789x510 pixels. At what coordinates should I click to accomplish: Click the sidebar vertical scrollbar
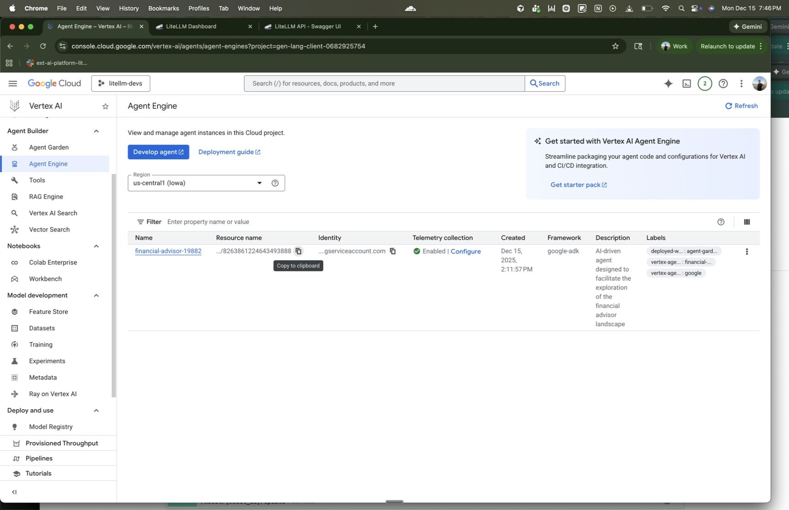pos(114,285)
